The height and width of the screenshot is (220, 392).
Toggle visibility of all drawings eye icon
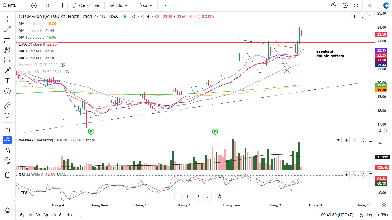[x=7, y=160]
